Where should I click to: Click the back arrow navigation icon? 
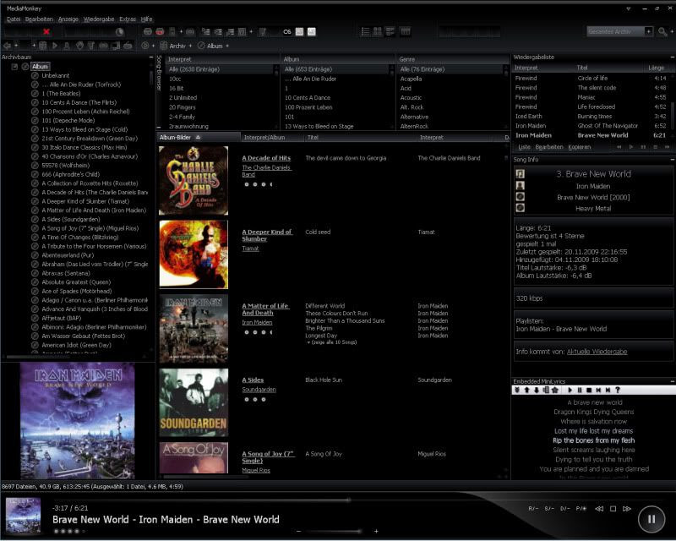(7, 46)
